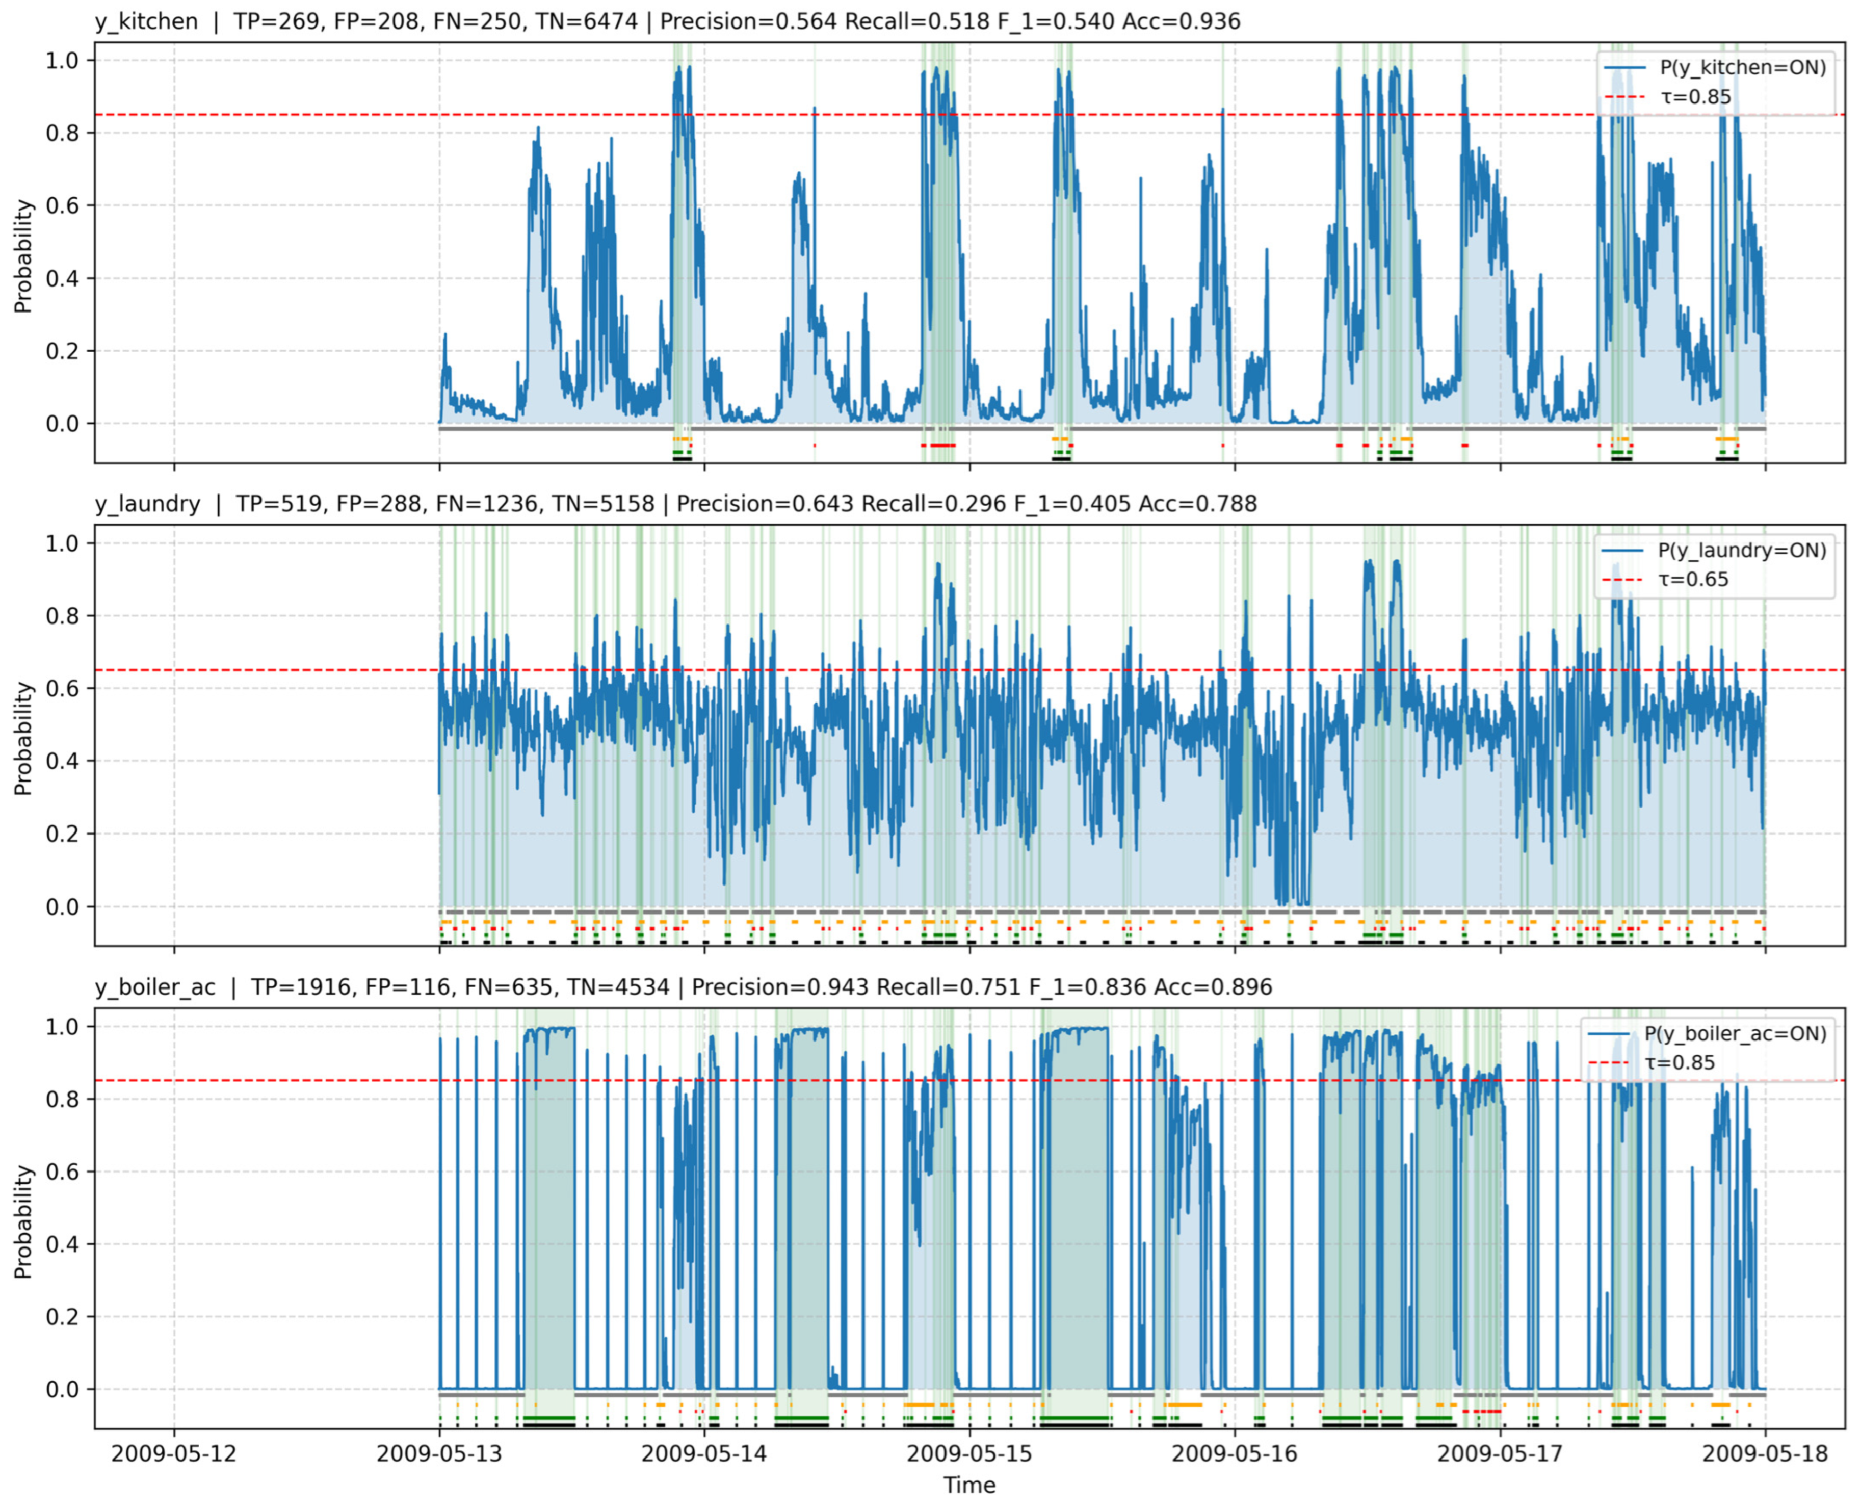Click the 0.4 y-tick on the y_laundry plot

[62, 761]
